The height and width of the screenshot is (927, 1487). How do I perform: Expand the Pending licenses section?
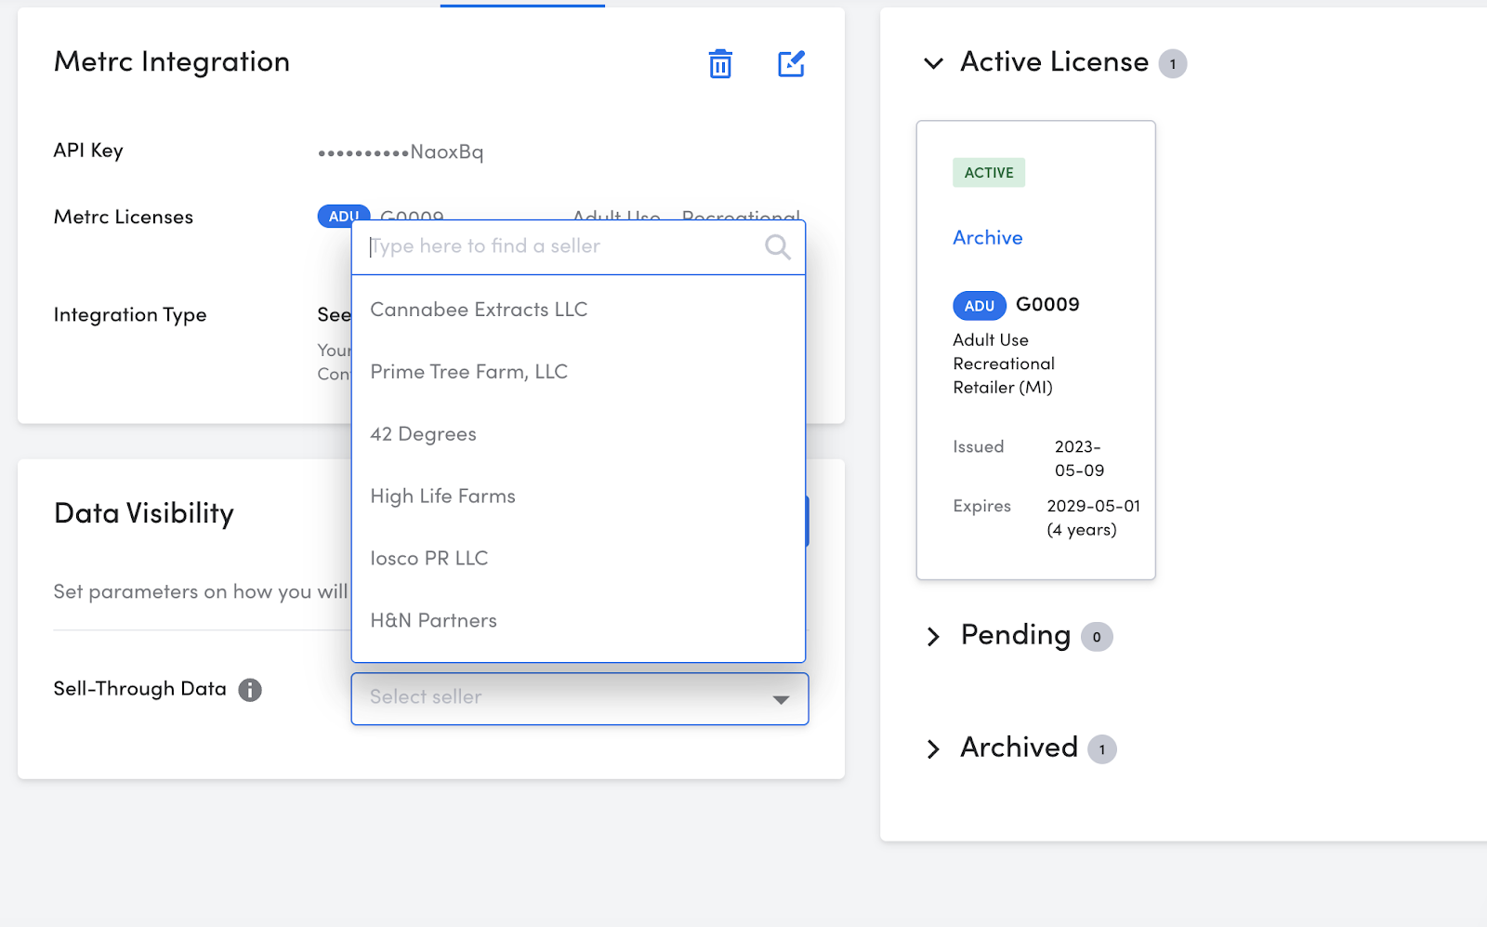tap(933, 636)
